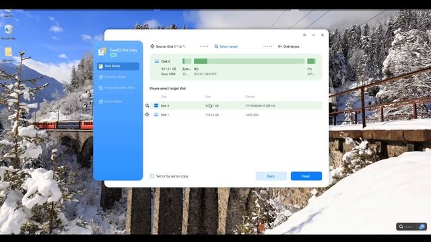Click the Disk 0 drive icon in source panel
Image resolution: width=431 pixels, height=242 pixels.
click(x=157, y=61)
